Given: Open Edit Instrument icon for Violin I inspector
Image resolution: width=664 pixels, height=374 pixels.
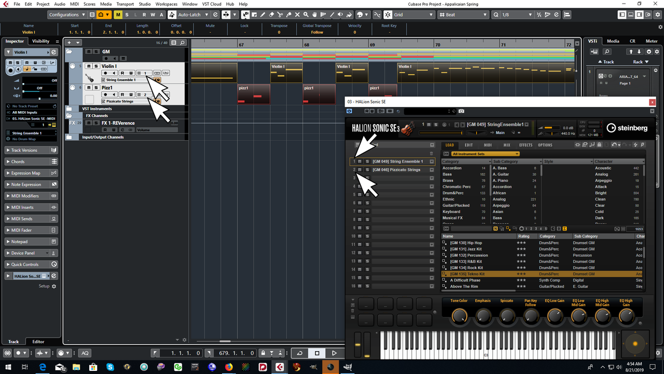Looking at the screenshot, I should [54, 52].
